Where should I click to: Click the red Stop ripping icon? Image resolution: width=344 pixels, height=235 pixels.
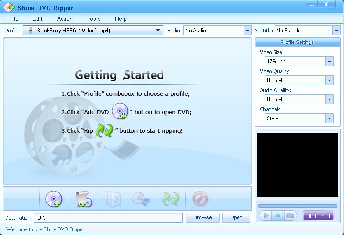coord(200,198)
